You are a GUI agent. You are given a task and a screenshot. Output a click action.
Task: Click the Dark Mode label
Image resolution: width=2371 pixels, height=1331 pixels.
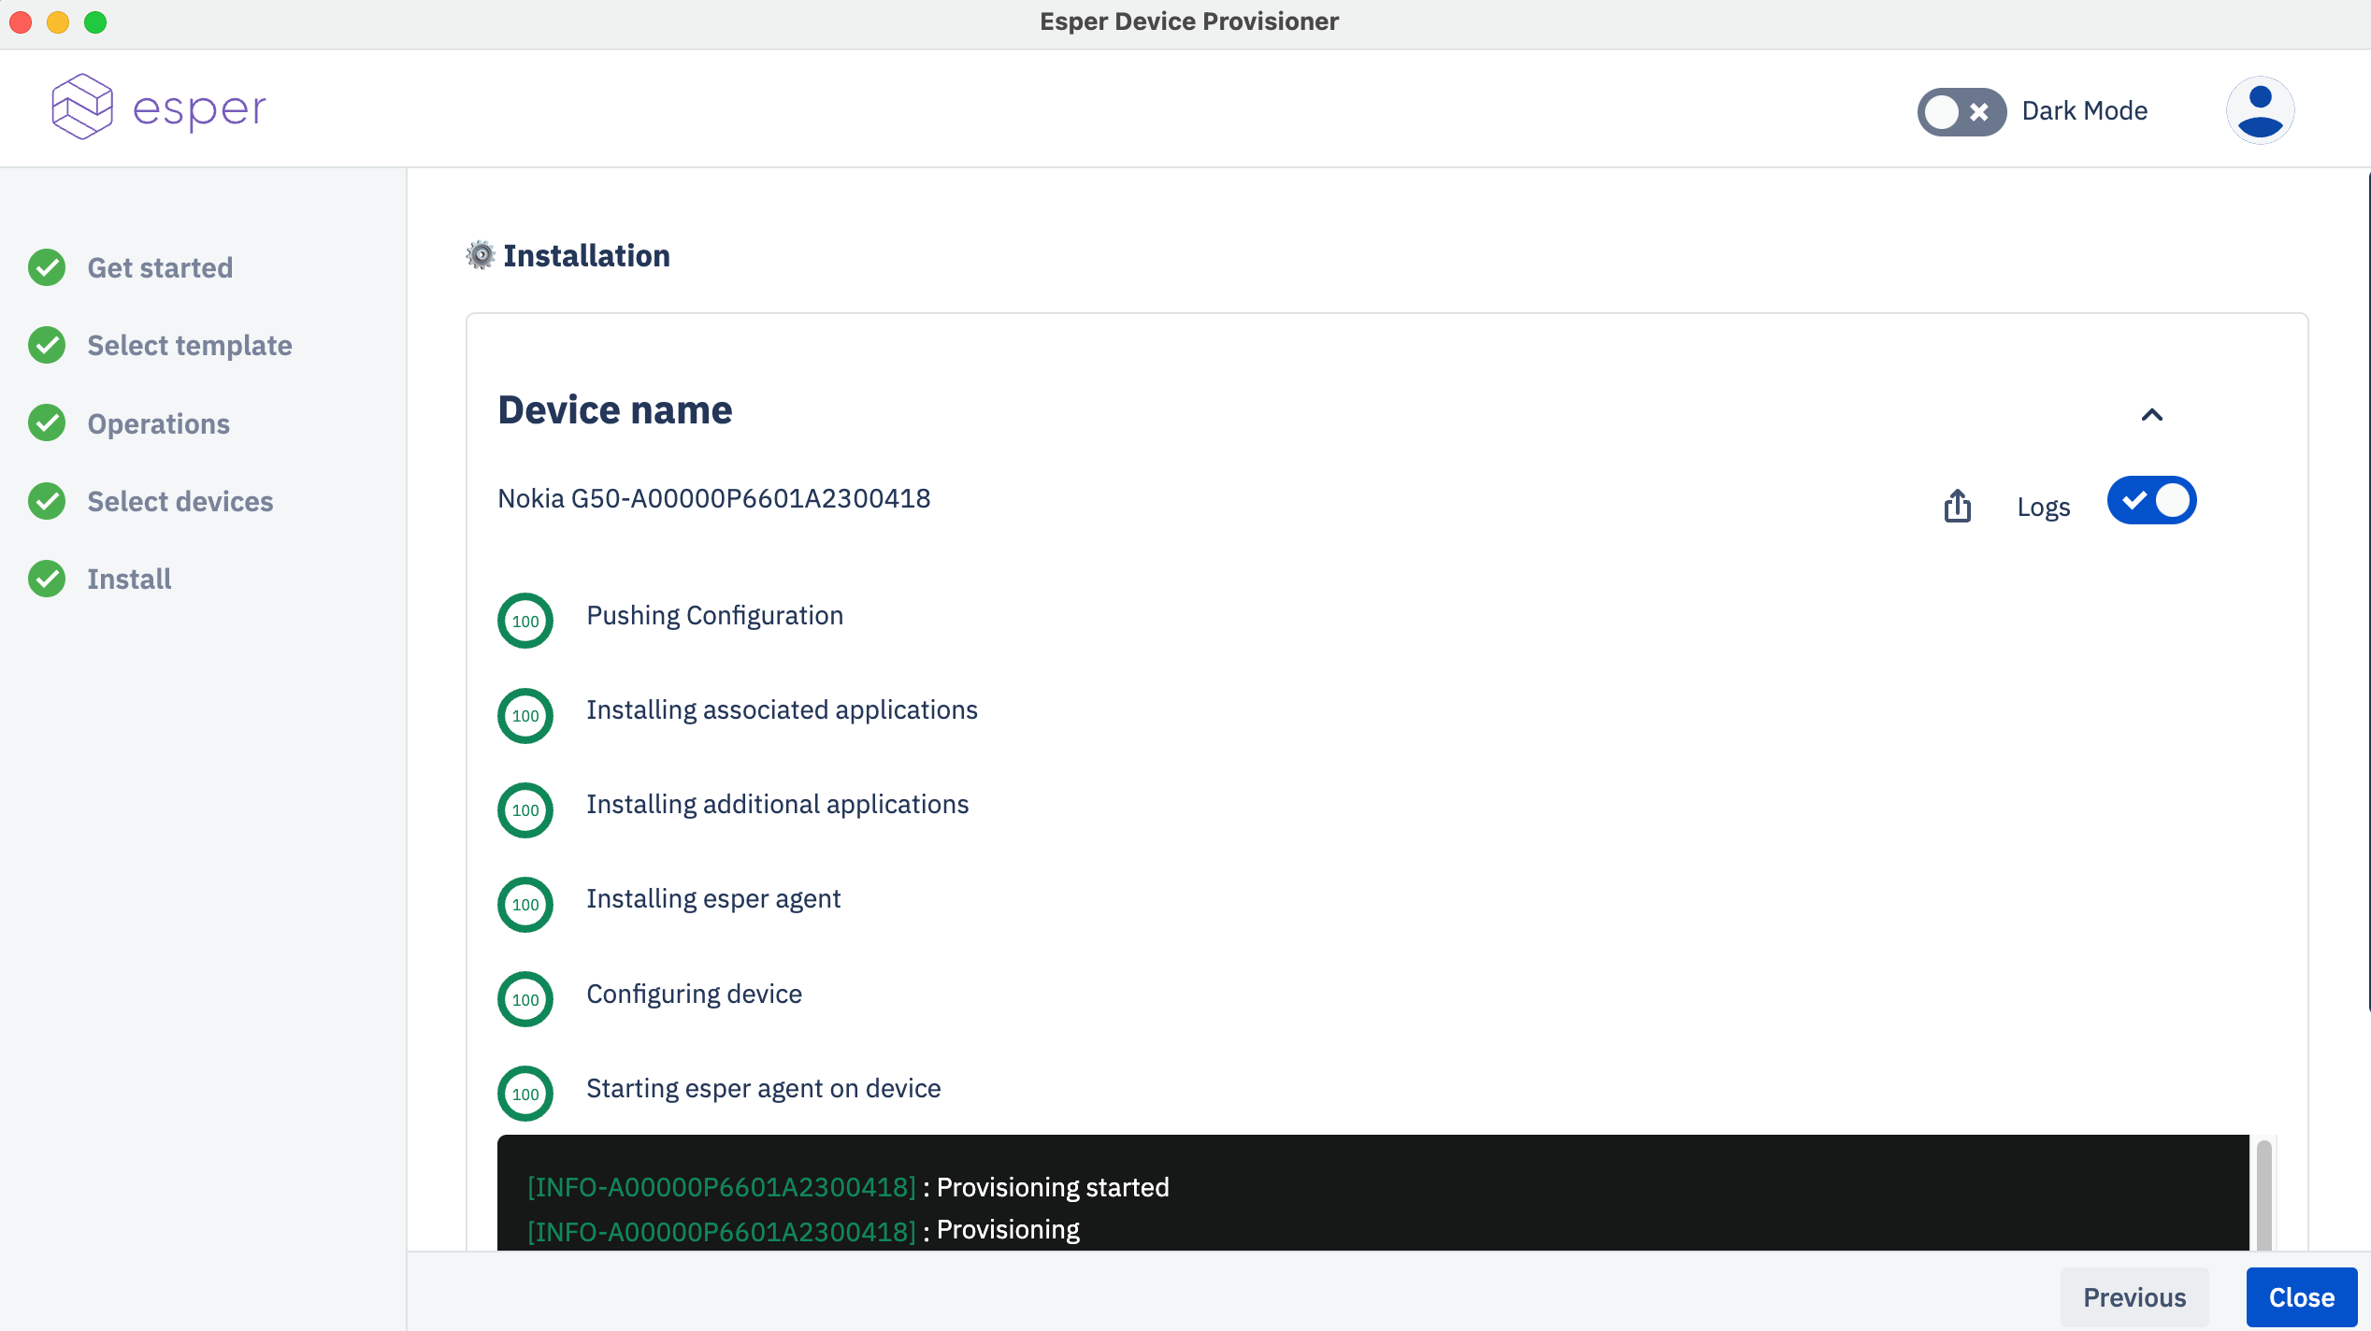click(x=2084, y=110)
